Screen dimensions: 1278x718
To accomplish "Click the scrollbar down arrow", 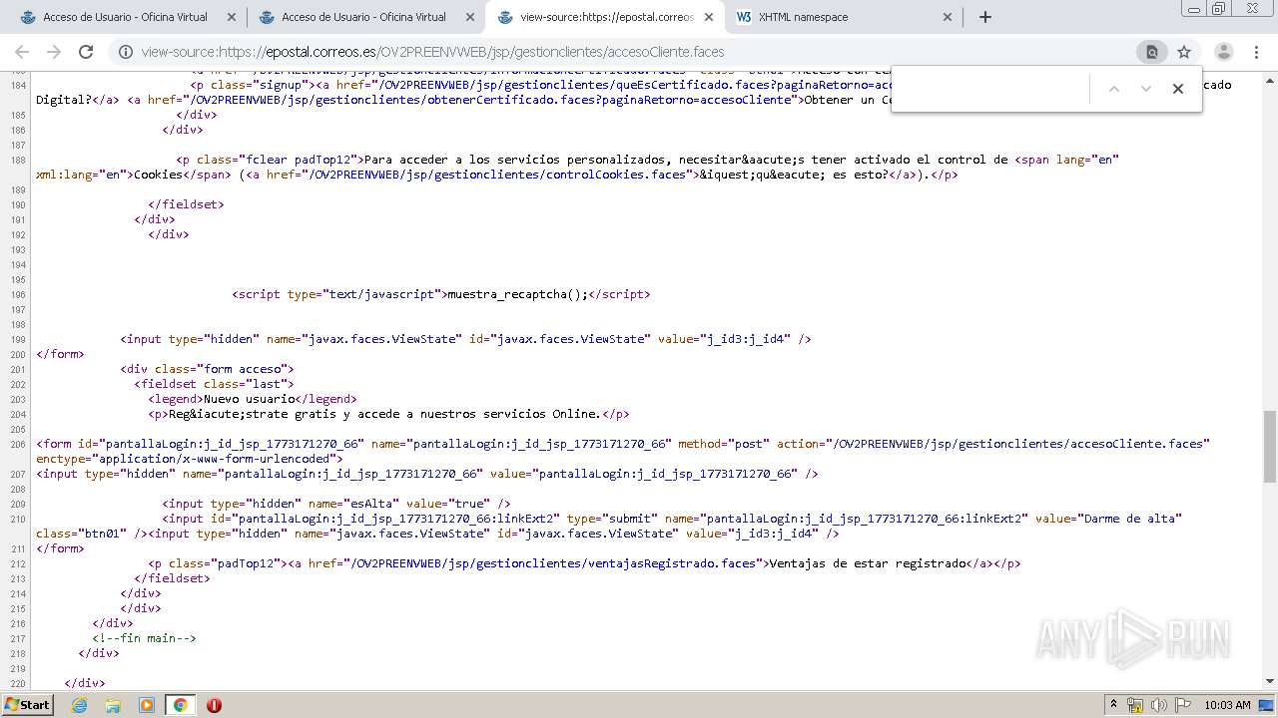I will tap(1269, 681).
